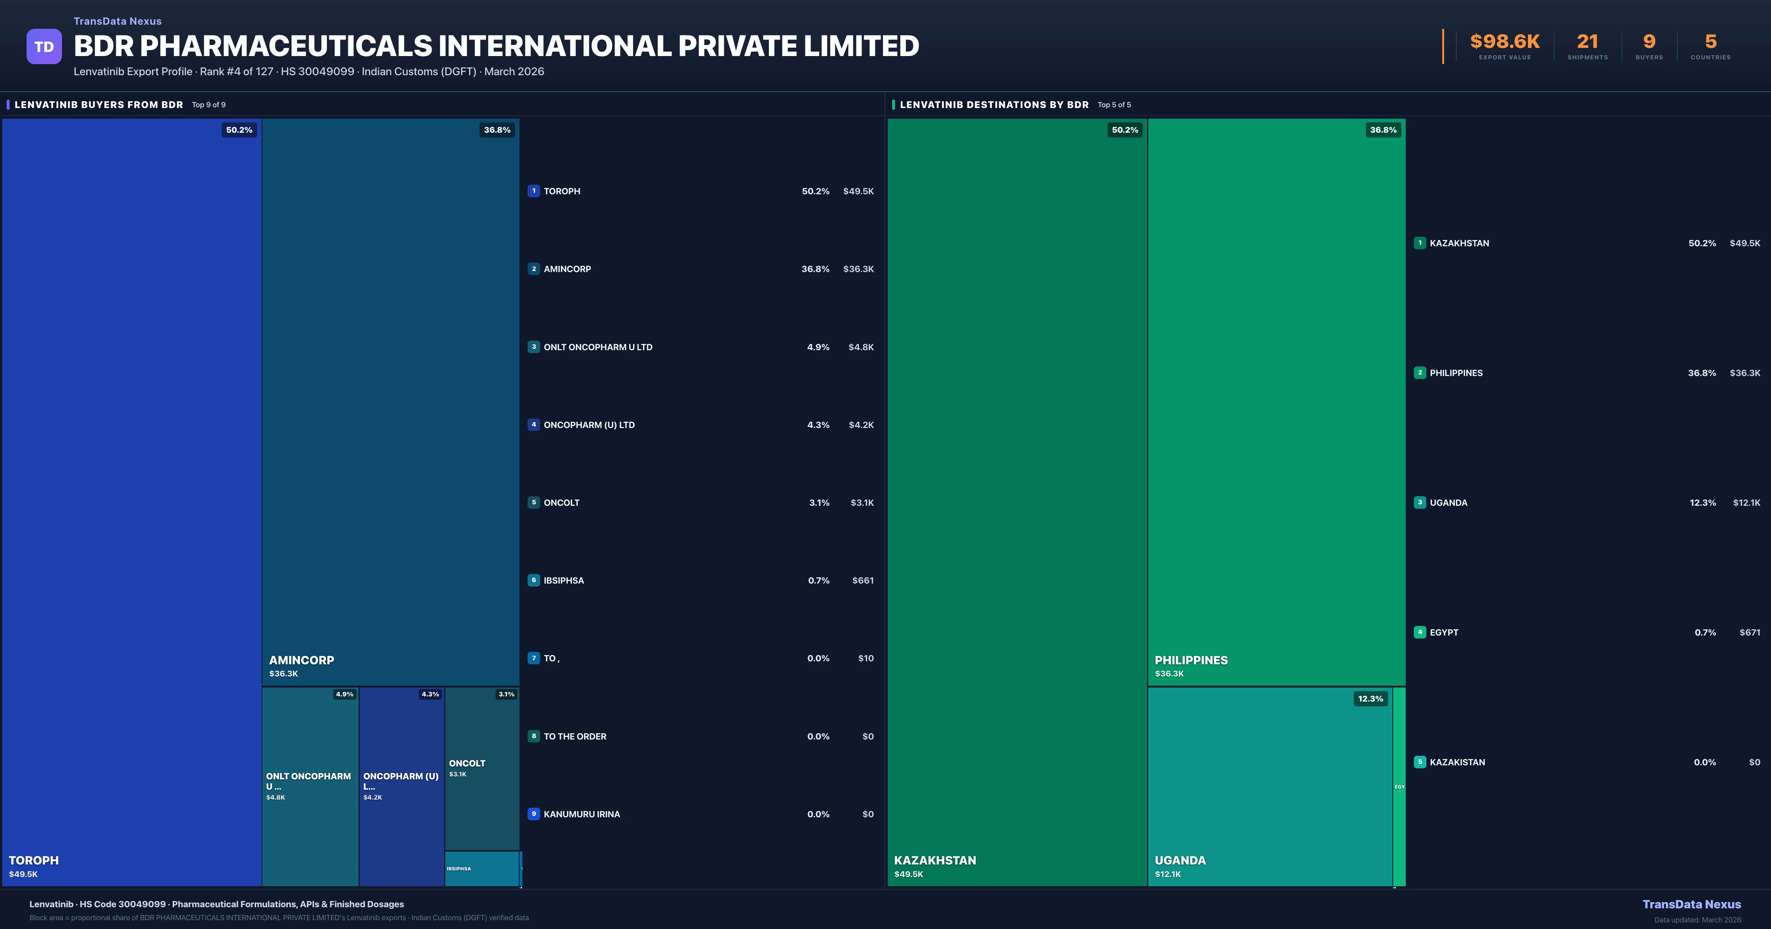Click the purple TD logo icon

tap(44, 47)
